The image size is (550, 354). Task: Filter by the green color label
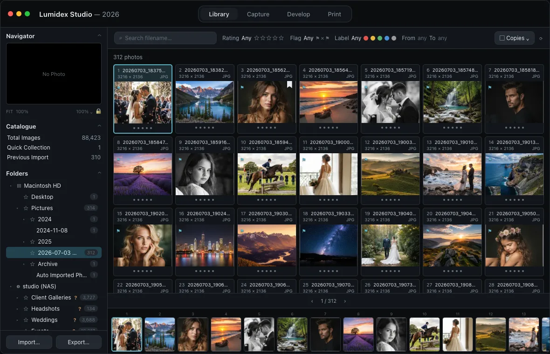(x=379, y=38)
